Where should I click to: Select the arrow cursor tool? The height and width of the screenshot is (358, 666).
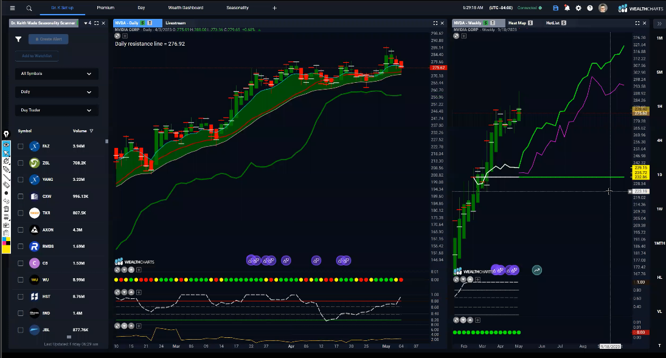[6, 153]
